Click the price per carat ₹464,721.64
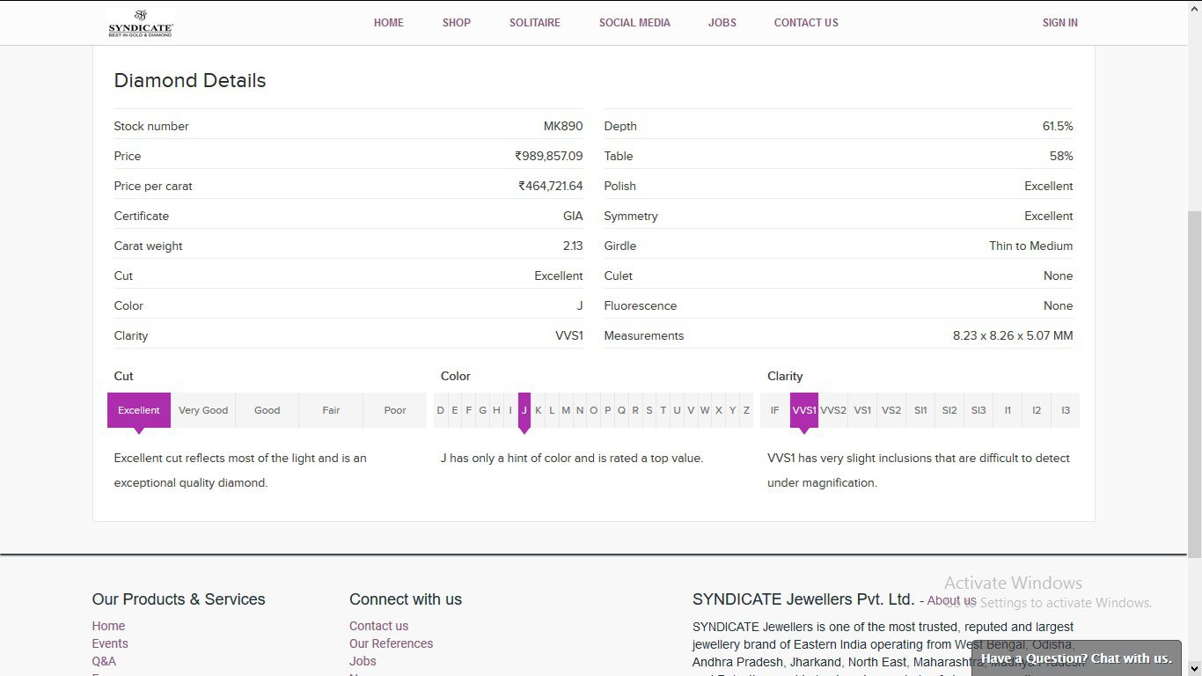 (551, 186)
